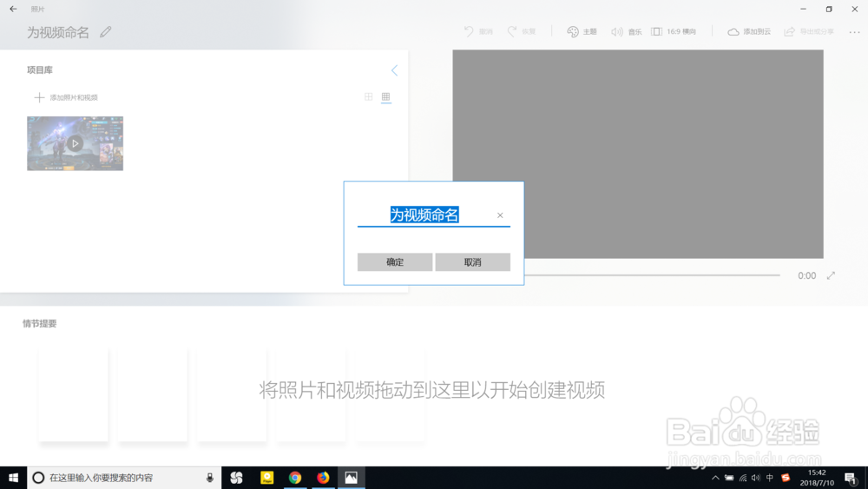
Task: Show hidden system tray icons
Action: 715,478
